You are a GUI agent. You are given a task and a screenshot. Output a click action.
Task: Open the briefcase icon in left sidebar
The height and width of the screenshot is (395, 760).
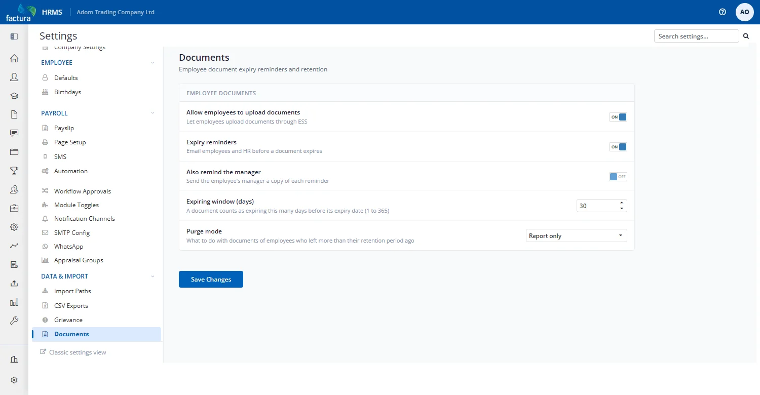tap(14, 208)
